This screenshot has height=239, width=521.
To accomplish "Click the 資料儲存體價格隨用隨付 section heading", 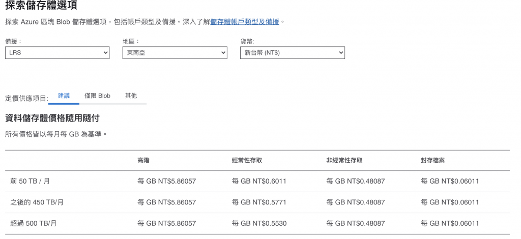I will pyautogui.click(x=52, y=118).
